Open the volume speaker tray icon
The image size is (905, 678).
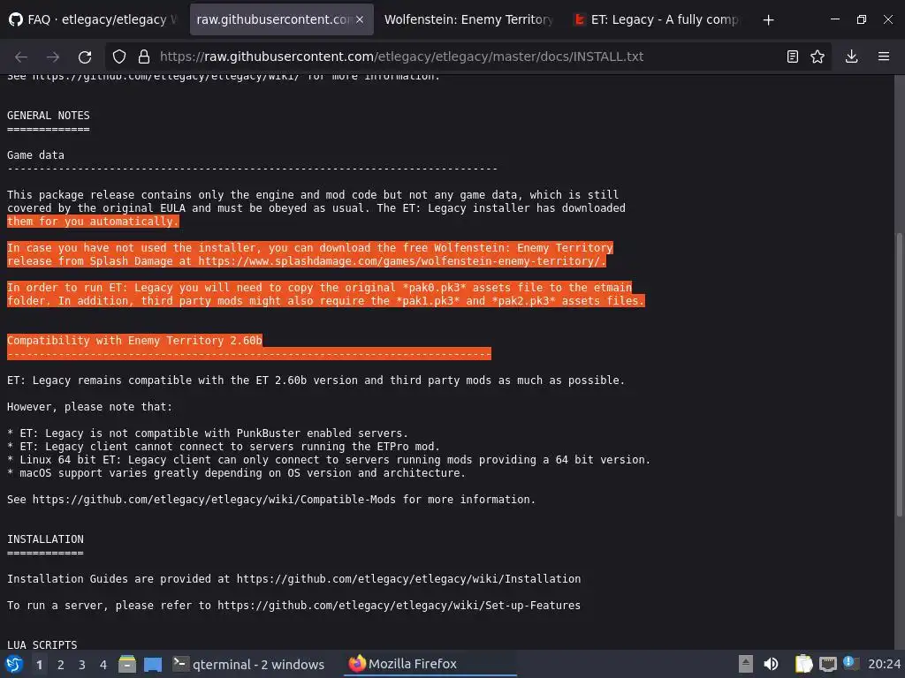771,664
